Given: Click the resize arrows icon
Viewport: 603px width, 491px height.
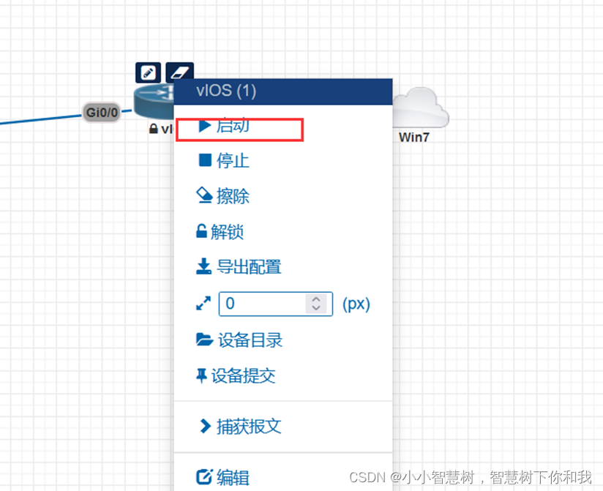Looking at the screenshot, I should point(203,304).
